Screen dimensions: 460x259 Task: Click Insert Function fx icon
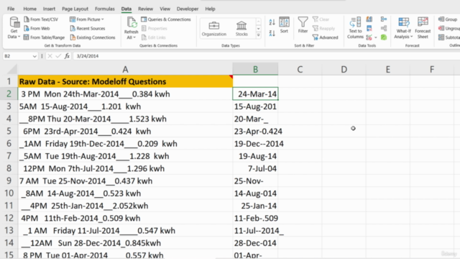pyautogui.click(x=67, y=56)
